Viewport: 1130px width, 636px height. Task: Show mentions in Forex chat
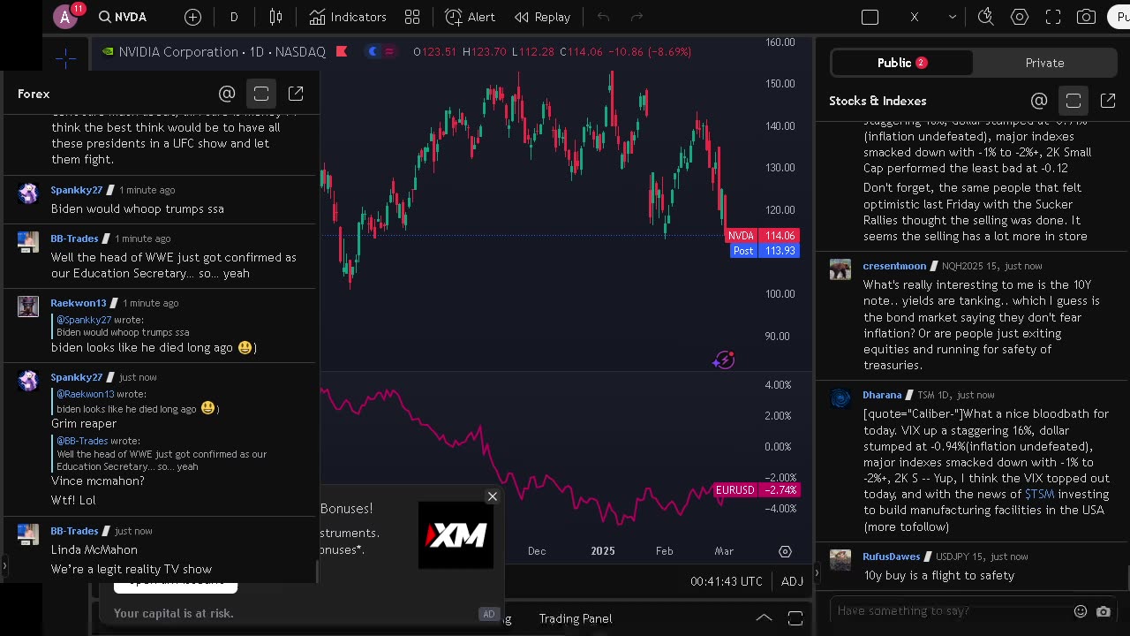click(227, 94)
